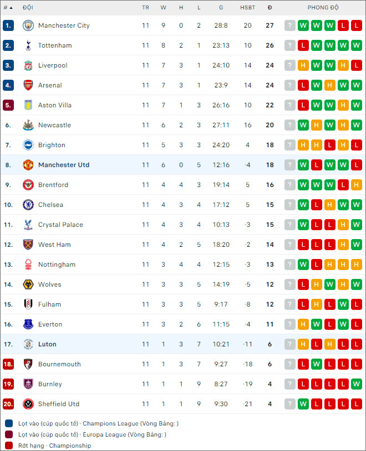This screenshot has width=366, height=451.
Task: Open Liverpool's club crest icon
Action: click(28, 65)
